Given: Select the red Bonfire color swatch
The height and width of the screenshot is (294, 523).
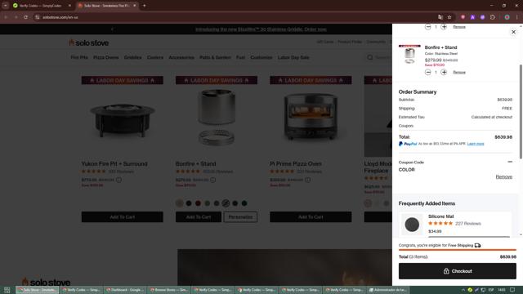Looking at the screenshot, I should 198,203.
